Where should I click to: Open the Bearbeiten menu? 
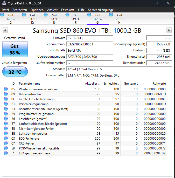[x=20, y=10]
